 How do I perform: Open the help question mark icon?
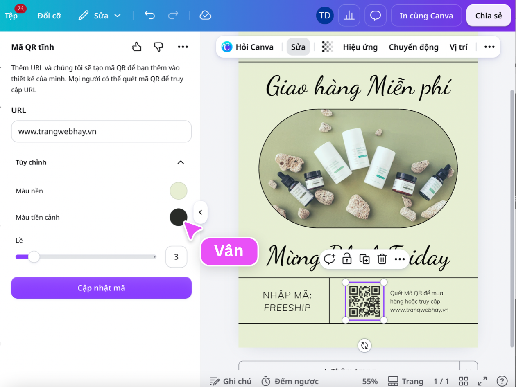(x=502, y=381)
